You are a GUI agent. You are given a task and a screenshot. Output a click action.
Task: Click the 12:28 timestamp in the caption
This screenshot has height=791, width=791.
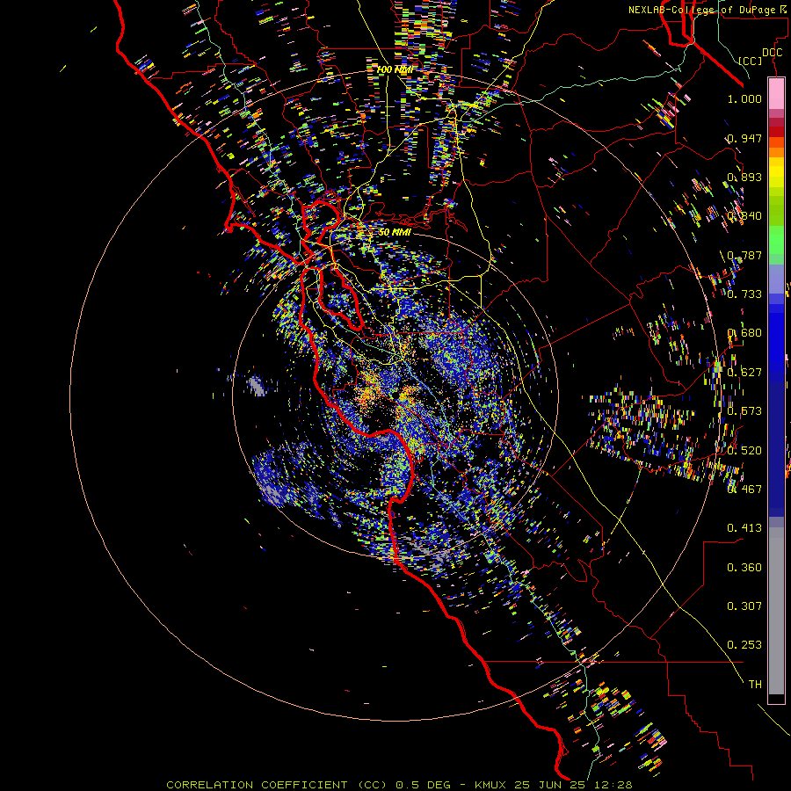coord(615,785)
